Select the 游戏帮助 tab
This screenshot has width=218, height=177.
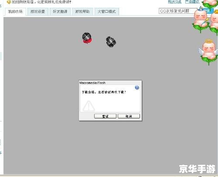(x=82, y=12)
